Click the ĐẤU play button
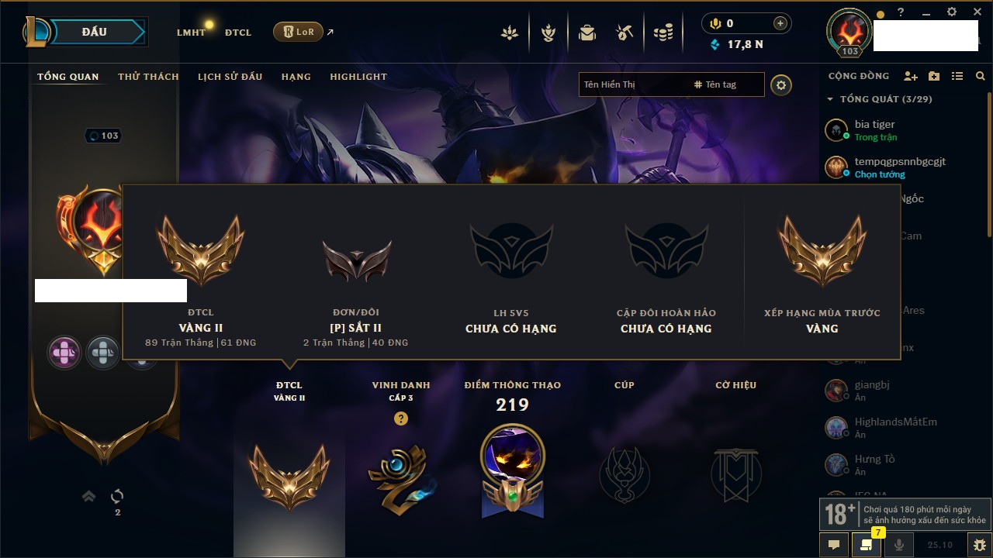 [x=95, y=32]
